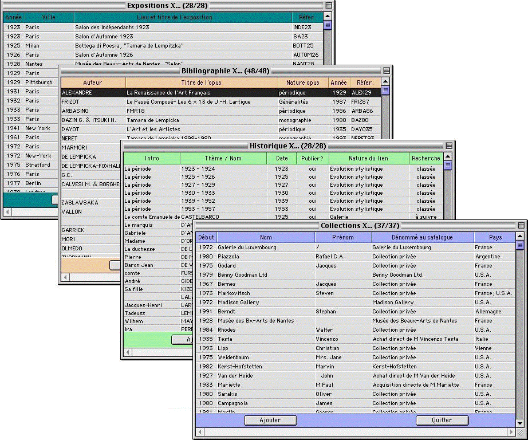Click the Bibliographie vertical scrollbar thumb
The height and width of the screenshot is (440, 528).
click(x=385, y=91)
